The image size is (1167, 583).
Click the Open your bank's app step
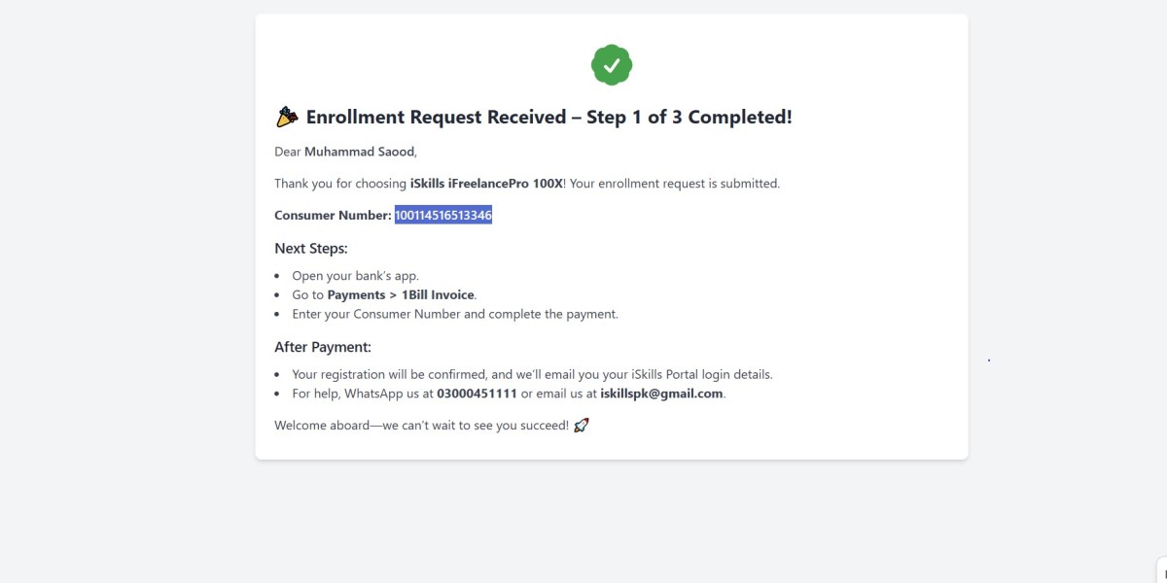355,276
